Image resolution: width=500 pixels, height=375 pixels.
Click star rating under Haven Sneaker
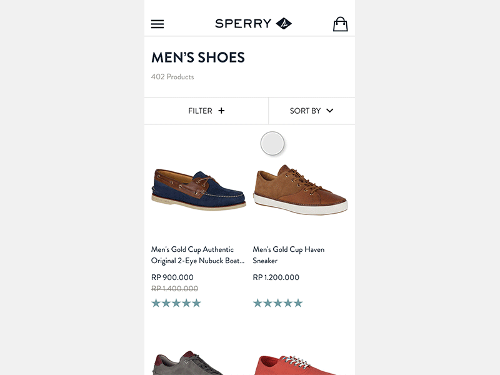coord(277,303)
